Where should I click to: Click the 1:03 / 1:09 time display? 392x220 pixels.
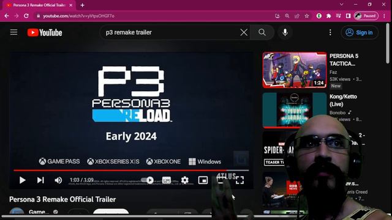[x=81, y=180]
